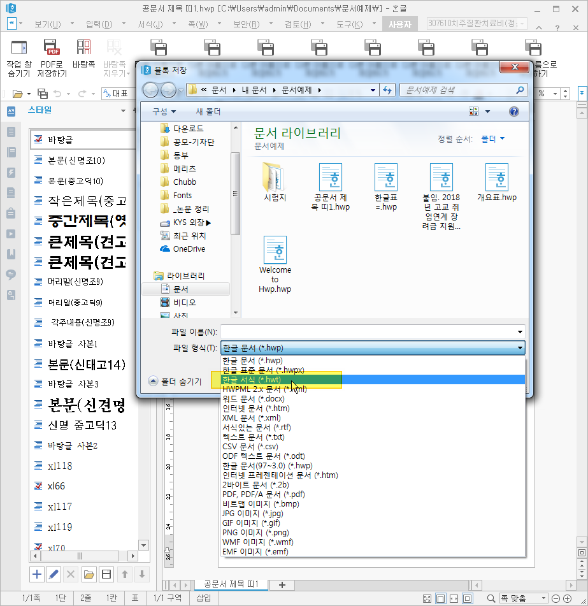Viewport: 588px width, 606px height.
Task: Select the 본문(신명조10) style
Action: tap(76, 161)
